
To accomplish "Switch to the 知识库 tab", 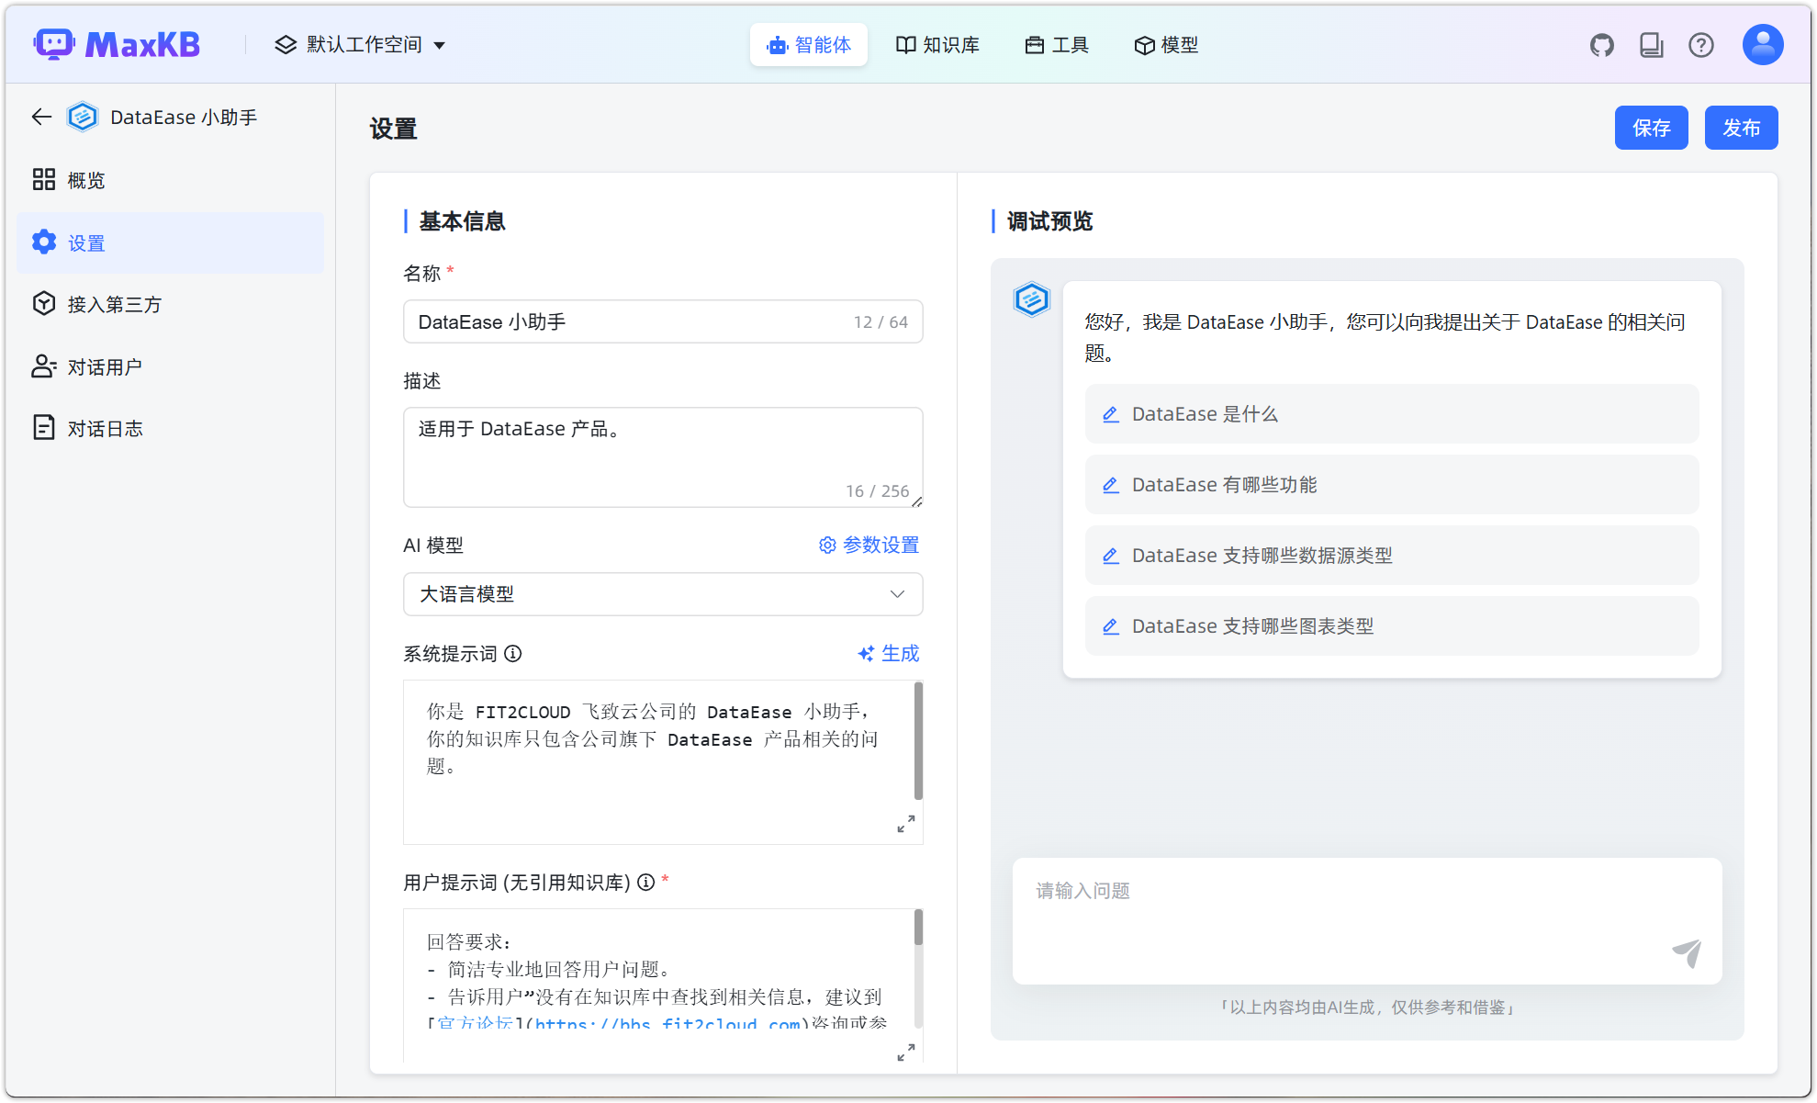I will coord(937,44).
